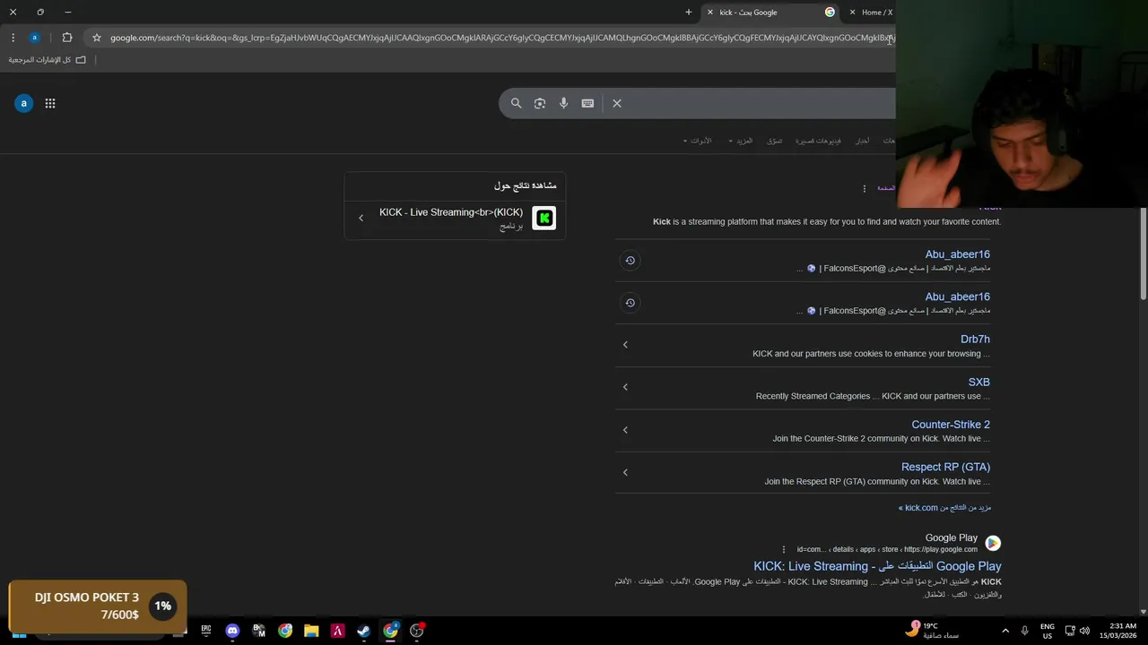The image size is (1148, 645).
Task: Open the 'Respect RP (GTA)' sitelink
Action: (945, 467)
